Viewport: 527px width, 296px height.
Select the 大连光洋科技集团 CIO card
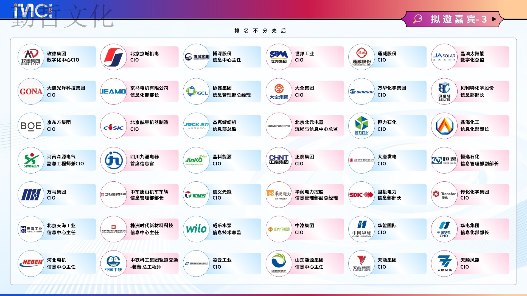(x=57, y=92)
